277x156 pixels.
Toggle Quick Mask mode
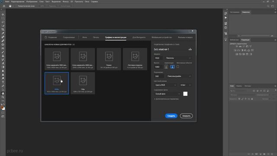(3, 113)
